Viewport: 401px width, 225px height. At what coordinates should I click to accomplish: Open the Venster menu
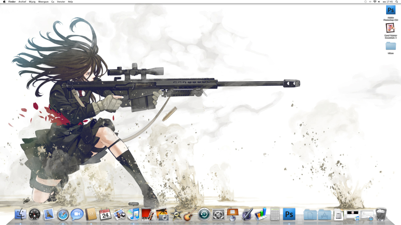61,2
